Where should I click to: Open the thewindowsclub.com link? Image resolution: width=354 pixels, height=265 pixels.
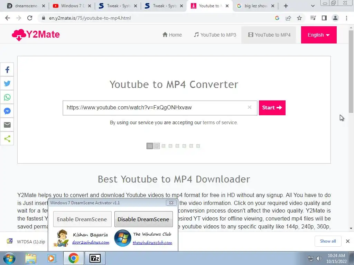[x=152, y=243]
